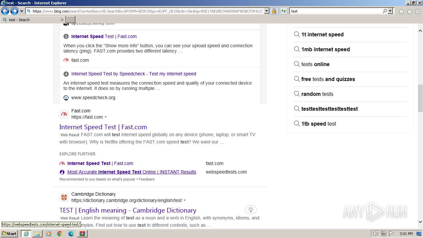Click scrollbar up arrow

coord(420,31)
